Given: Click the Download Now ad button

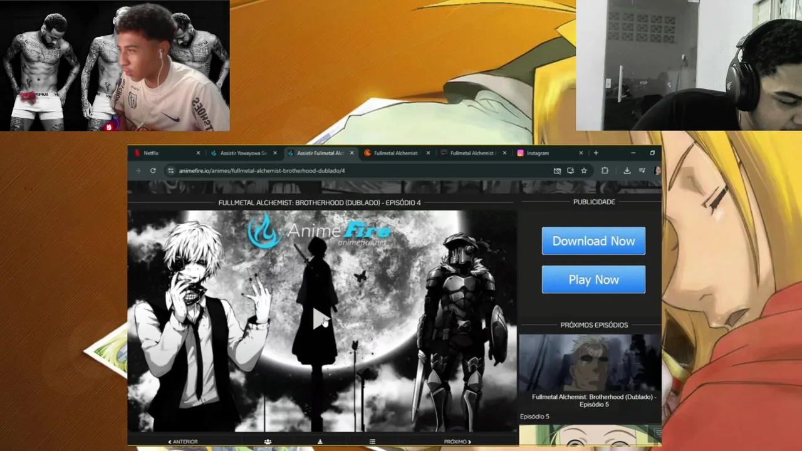Looking at the screenshot, I should click(x=593, y=241).
